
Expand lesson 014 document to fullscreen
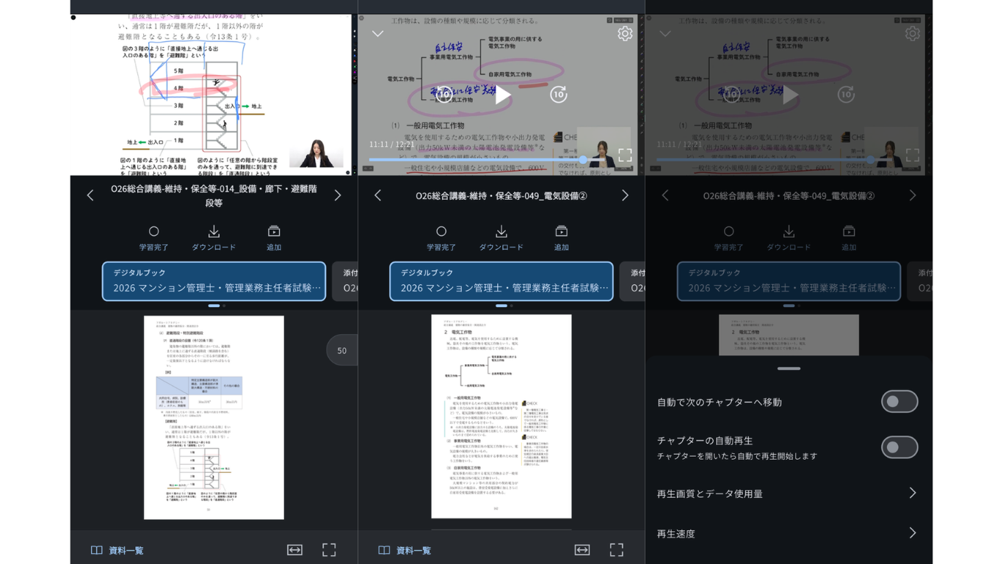pyautogui.click(x=329, y=550)
